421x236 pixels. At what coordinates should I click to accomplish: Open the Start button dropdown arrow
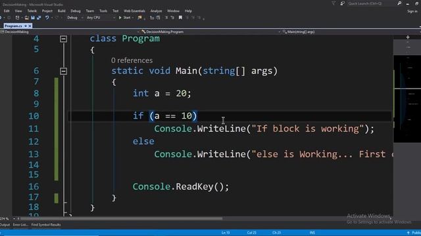[x=133, y=18]
